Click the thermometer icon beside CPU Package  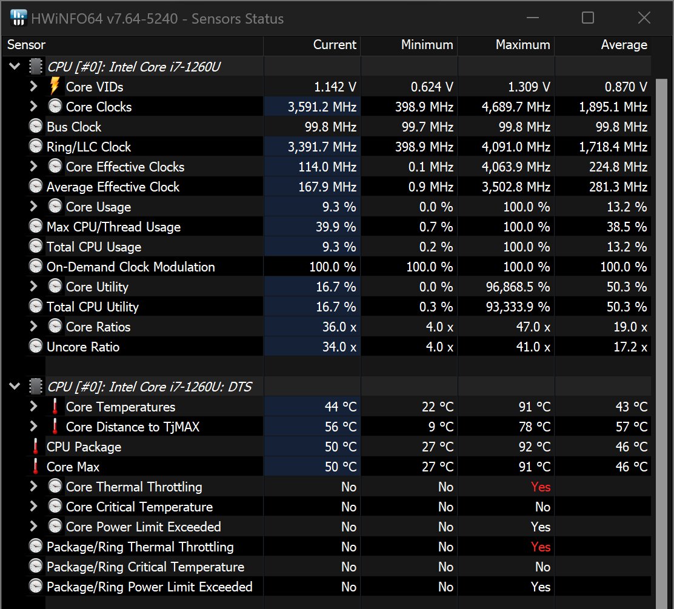click(x=36, y=446)
